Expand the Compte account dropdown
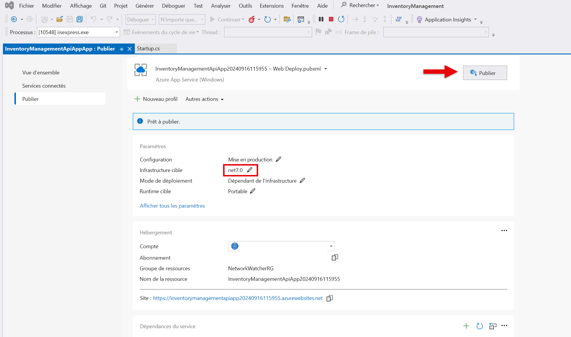571x337 pixels. click(331, 246)
